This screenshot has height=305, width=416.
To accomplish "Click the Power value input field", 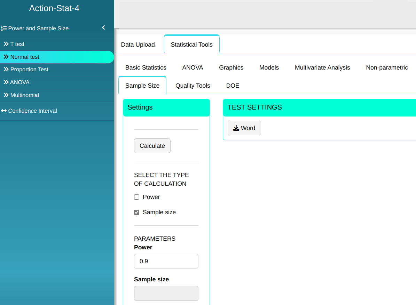I will click(166, 261).
